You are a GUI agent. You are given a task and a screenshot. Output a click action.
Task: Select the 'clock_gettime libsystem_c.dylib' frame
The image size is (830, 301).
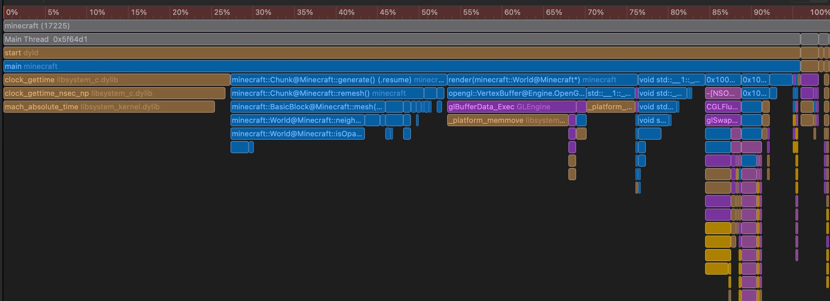click(x=117, y=80)
